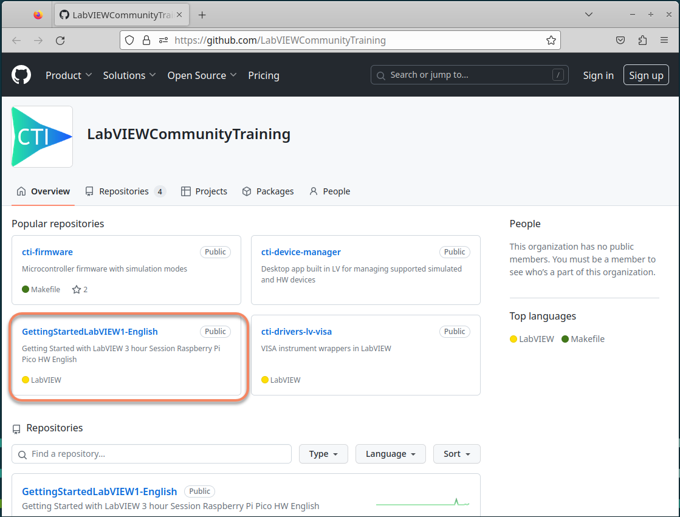Click the Public badge on cti-device-manager

tap(455, 252)
